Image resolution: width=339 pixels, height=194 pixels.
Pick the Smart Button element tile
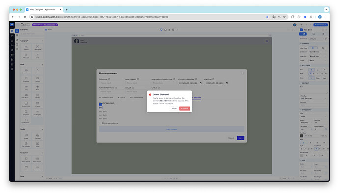pos(26,71)
